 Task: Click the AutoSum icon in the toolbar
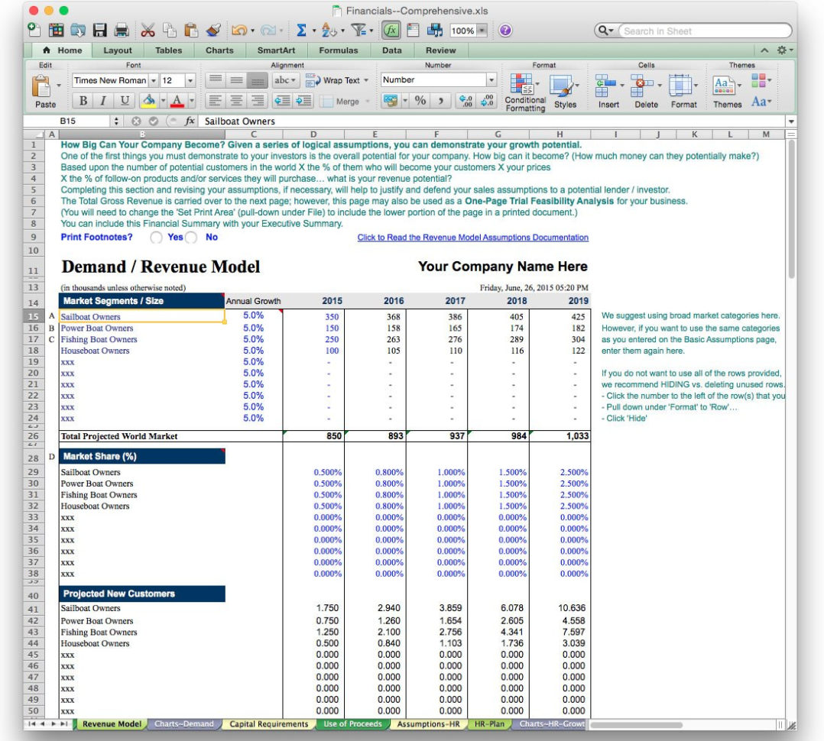(300, 31)
